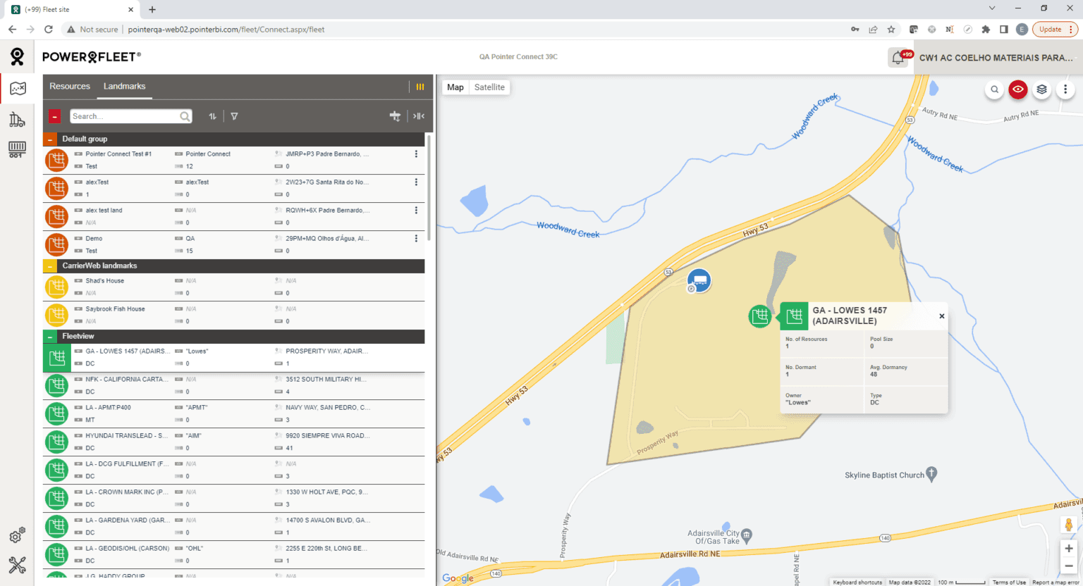
Task: Switch to the Satellite map view tab
Action: point(489,87)
